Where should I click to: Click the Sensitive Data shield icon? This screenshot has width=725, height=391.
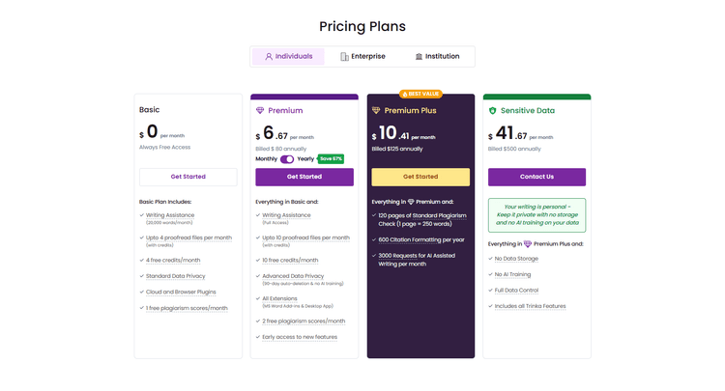click(492, 111)
